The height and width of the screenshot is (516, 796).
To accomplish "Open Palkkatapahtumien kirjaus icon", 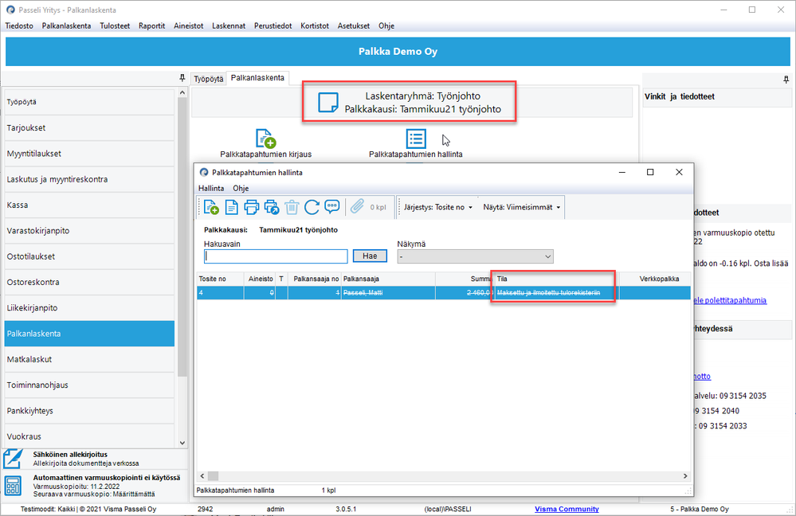I will pos(265,139).
